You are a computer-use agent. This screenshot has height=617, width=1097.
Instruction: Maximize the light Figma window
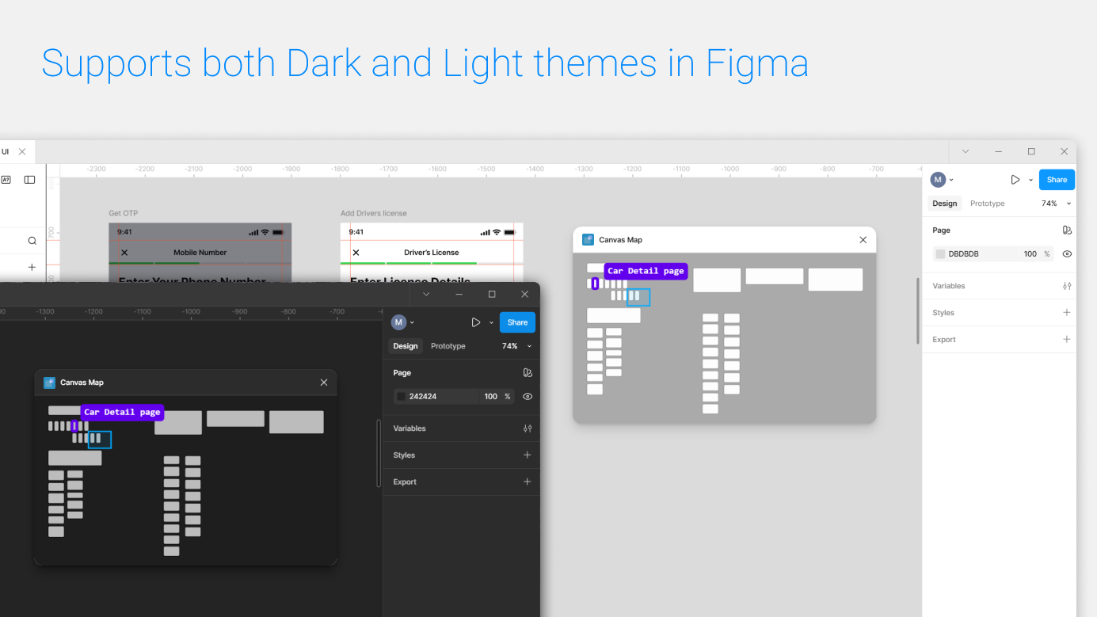[x=1031, y=151]
